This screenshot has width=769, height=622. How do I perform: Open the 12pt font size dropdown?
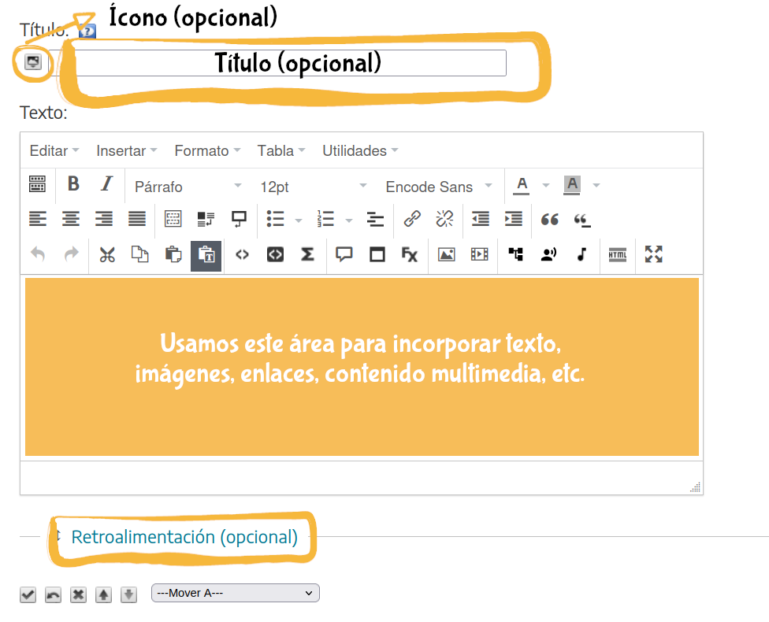point(313,187)
